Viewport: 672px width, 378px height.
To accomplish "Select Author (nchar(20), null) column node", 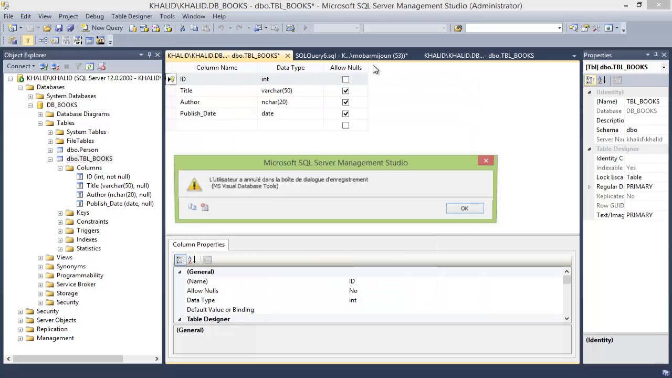I will pyautogui.click(x=119, y=195).
